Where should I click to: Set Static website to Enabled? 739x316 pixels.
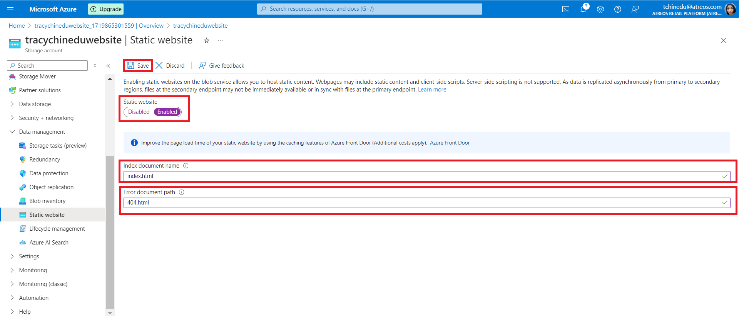[167, 112]
